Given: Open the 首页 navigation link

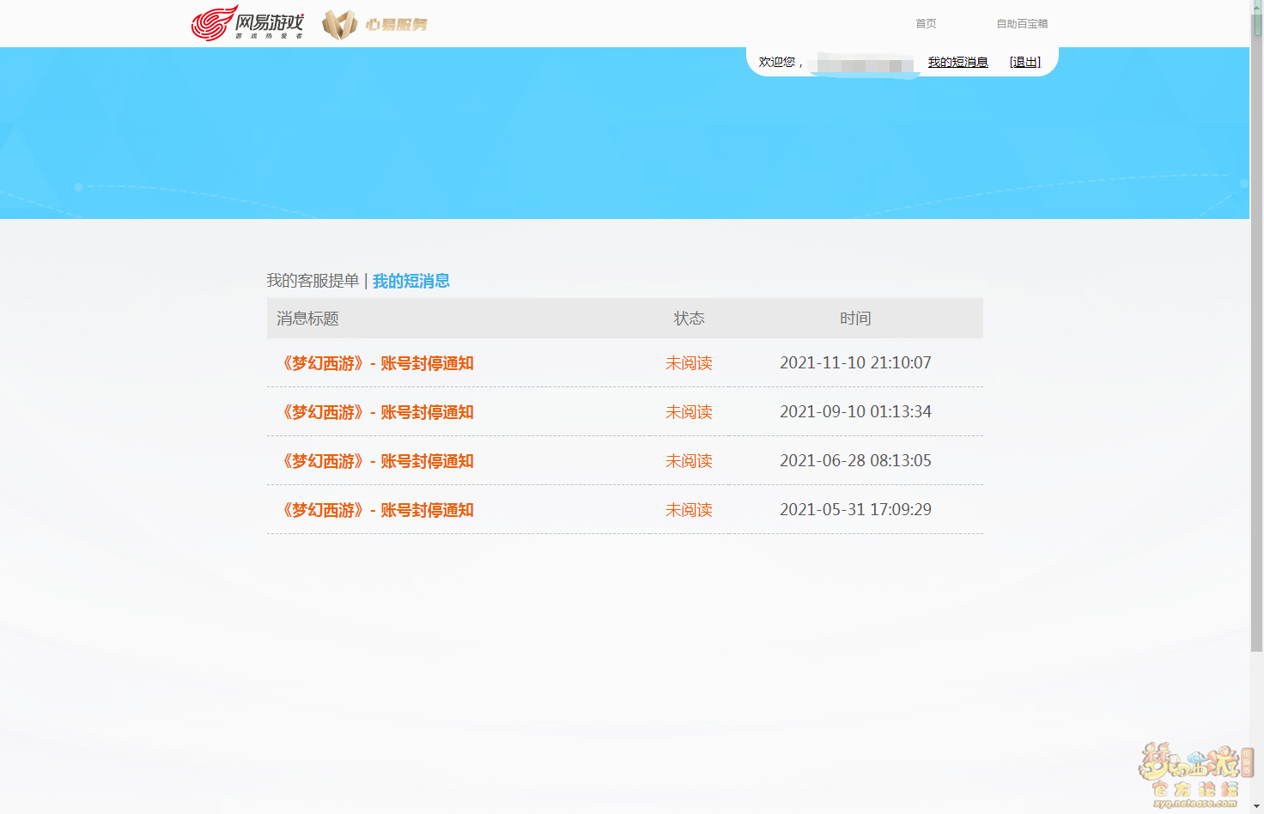Looking at the screenshot, I should click(x=926, y=24).
